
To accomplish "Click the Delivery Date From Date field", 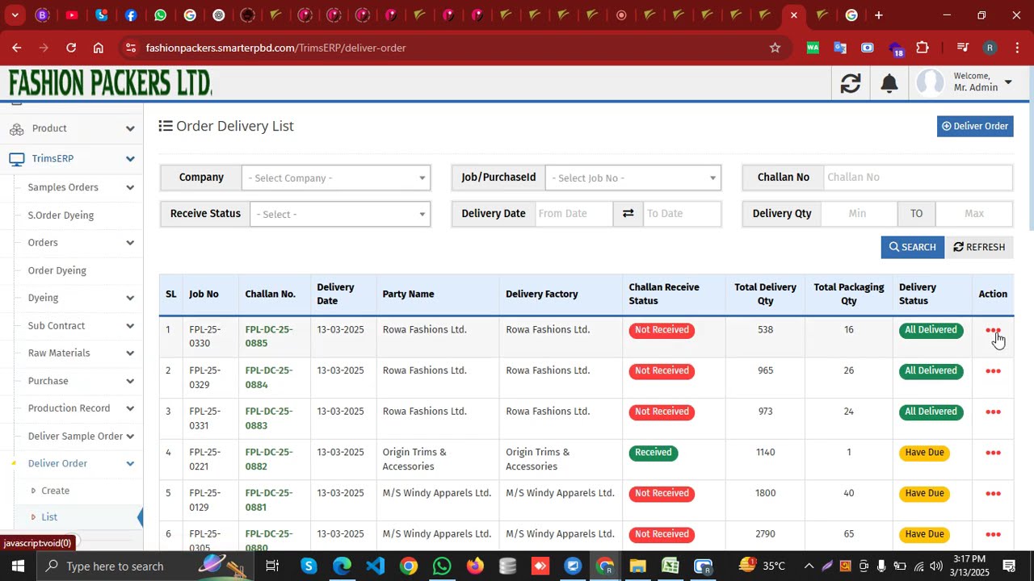I will [574, 214].
